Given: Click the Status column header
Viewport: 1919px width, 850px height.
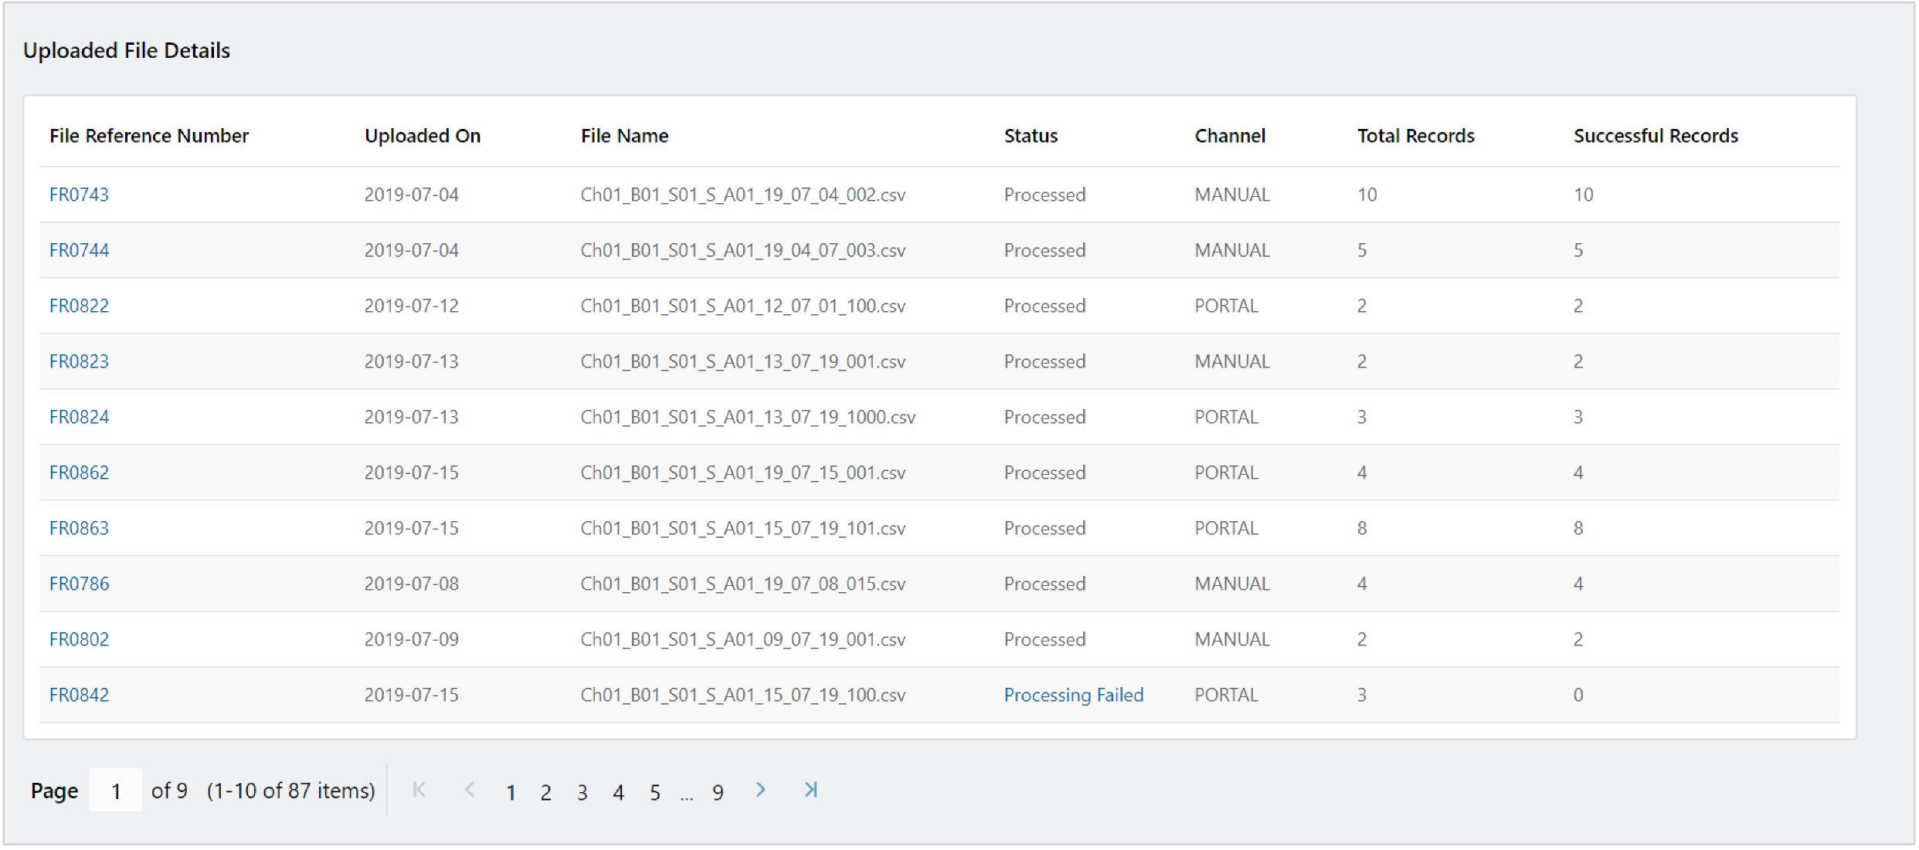Looking at the screenshot, I should (x=1031, y=136).
